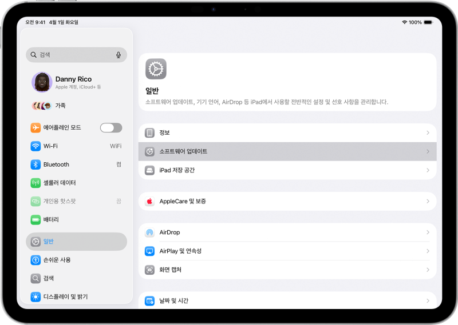This screenshot has height=325, width=458.
Task: Select 일반 in the sidebar
Action: pyautogui.click(x=76, y=242)
